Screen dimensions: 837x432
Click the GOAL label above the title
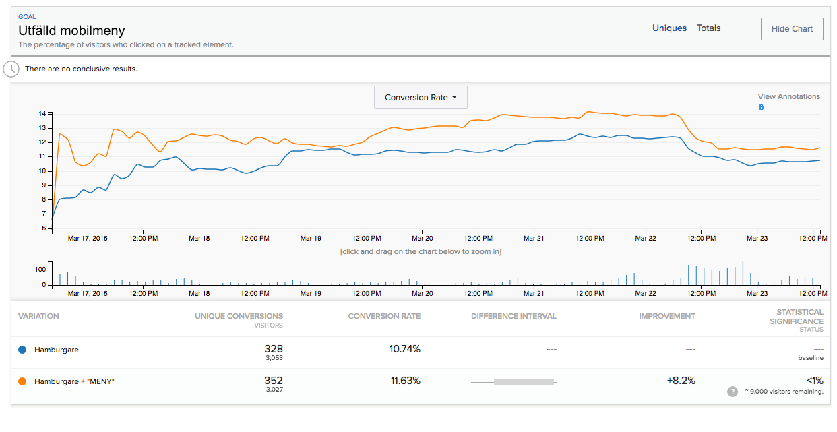(27, 17)
